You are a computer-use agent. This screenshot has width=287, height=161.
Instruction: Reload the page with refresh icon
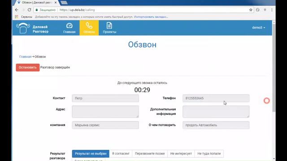[29, 10]
